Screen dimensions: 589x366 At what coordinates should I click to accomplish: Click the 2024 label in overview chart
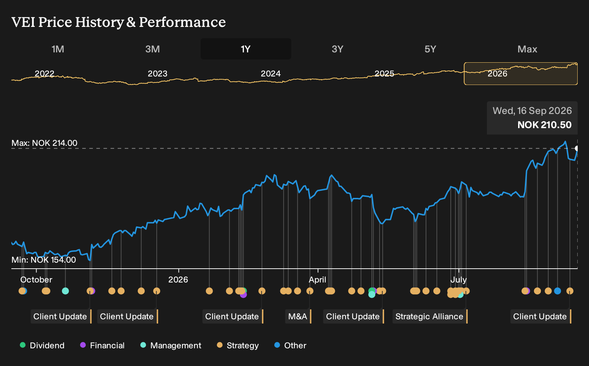[x=271, y=74]
